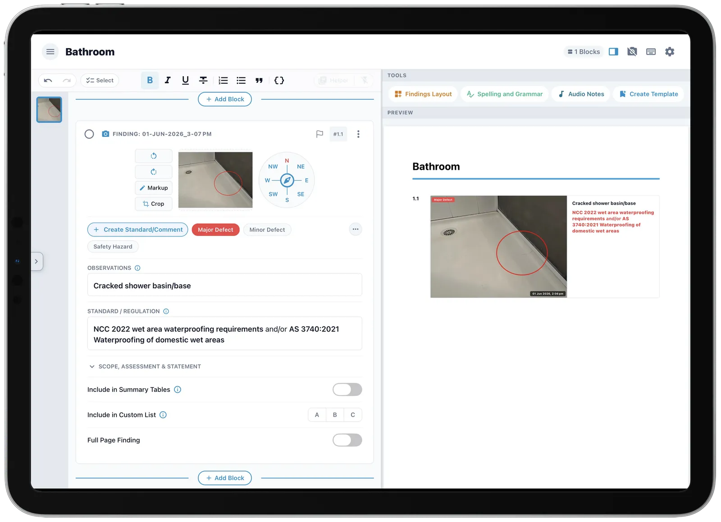This screenshot has width=721, height=522.
Task: Open Spelling and Grammar tool
Action: pos(505,94)
